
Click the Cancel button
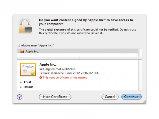[110, 97]
